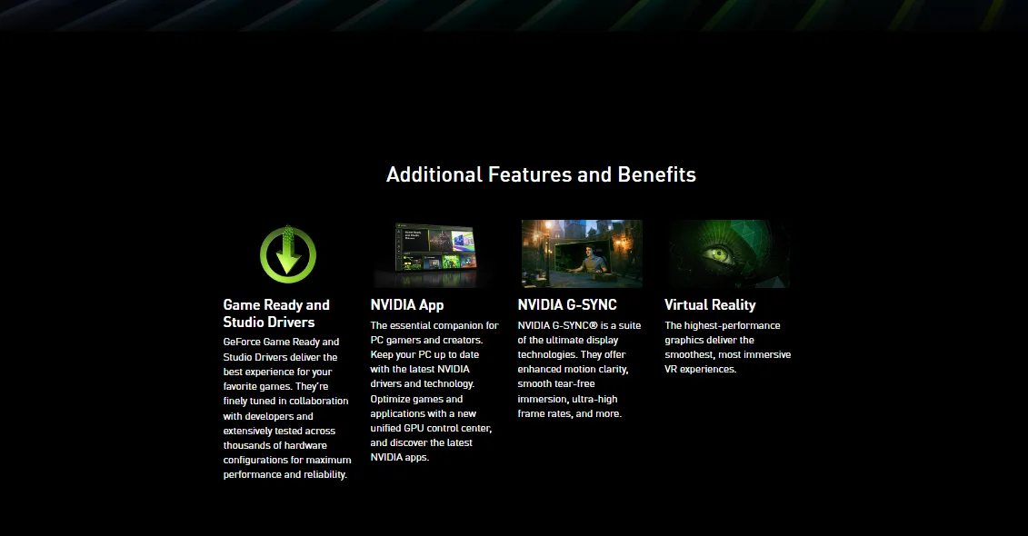Click 'NVIDIA apps.' at end of App description
The width and height of the screenshot is (1028, 536).
tap(399, 457)
